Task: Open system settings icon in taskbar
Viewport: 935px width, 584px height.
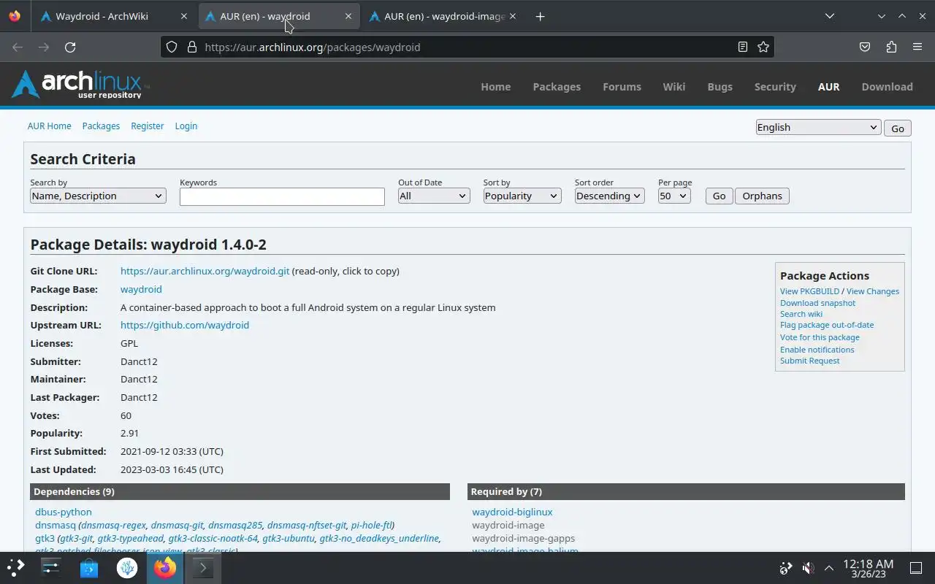Action: click(x=51, y=567)
